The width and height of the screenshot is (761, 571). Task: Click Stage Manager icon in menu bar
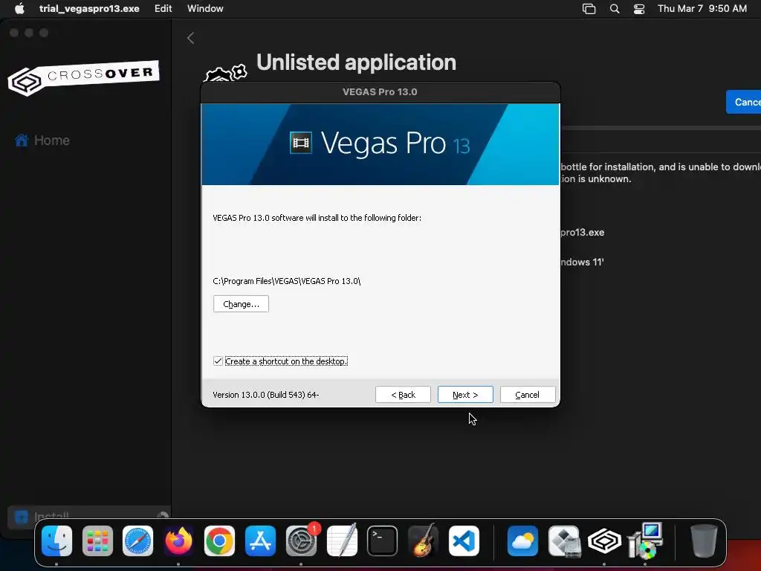(x=589, y=9)
